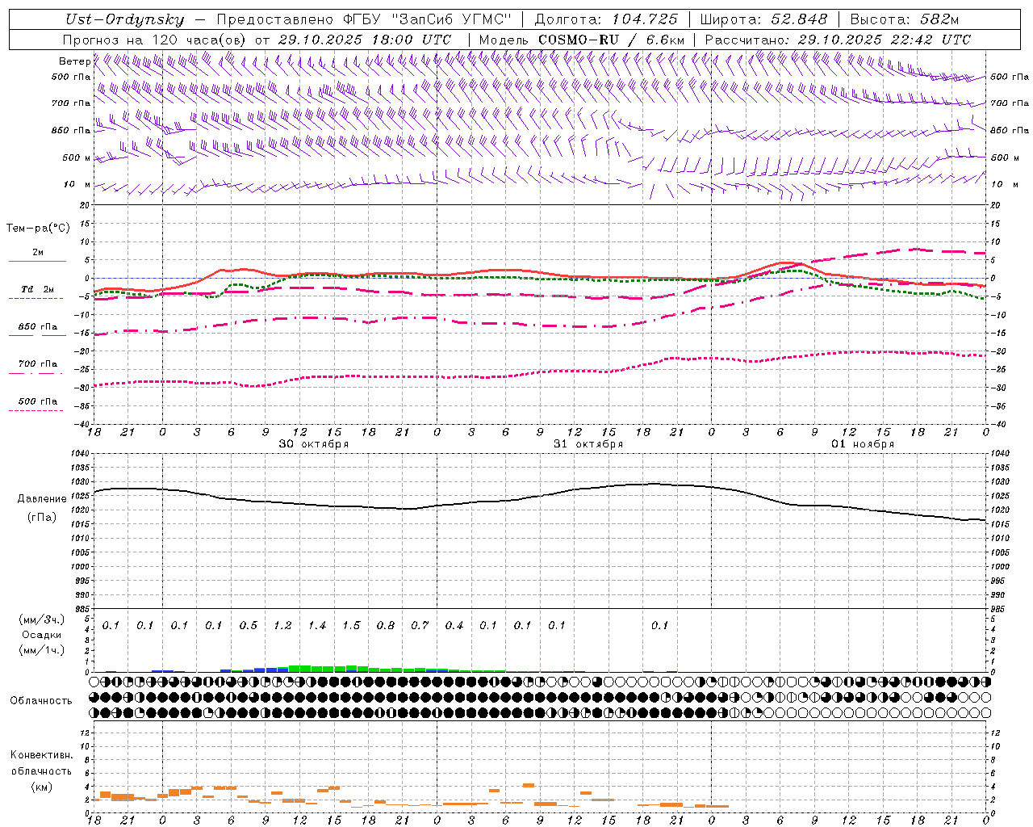The width and height of the screenshot is (1033, 827).
Task: Click the Давление pressure panel label
Action: click(42, 499)
